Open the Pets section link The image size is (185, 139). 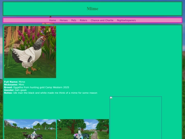coord(74,20)
